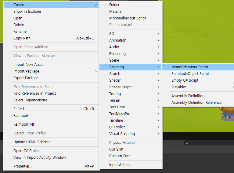The width and height of the screenshot is (234, 173).
Task: Select Update UXML Schema
Action: [x=51, y=142]
